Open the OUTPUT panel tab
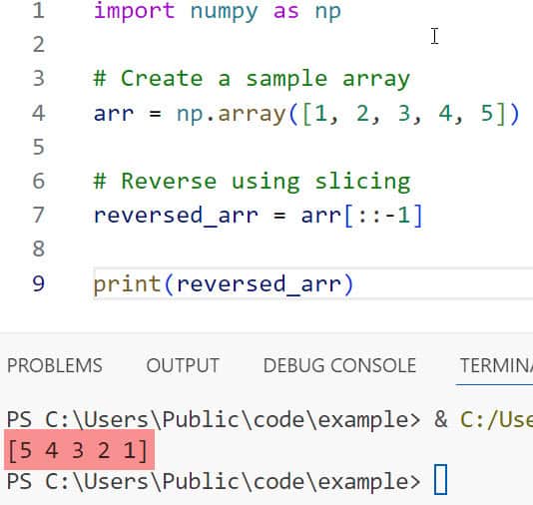The width and height of the screenshot is (533, 505). point(183,365)
